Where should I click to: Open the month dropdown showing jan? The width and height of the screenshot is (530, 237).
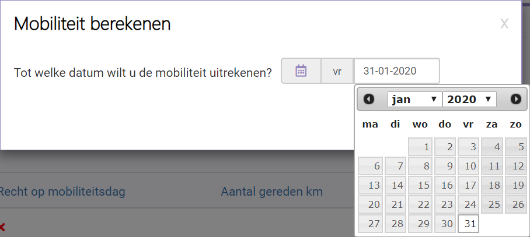pyautogui.click(x=414, y=100)
